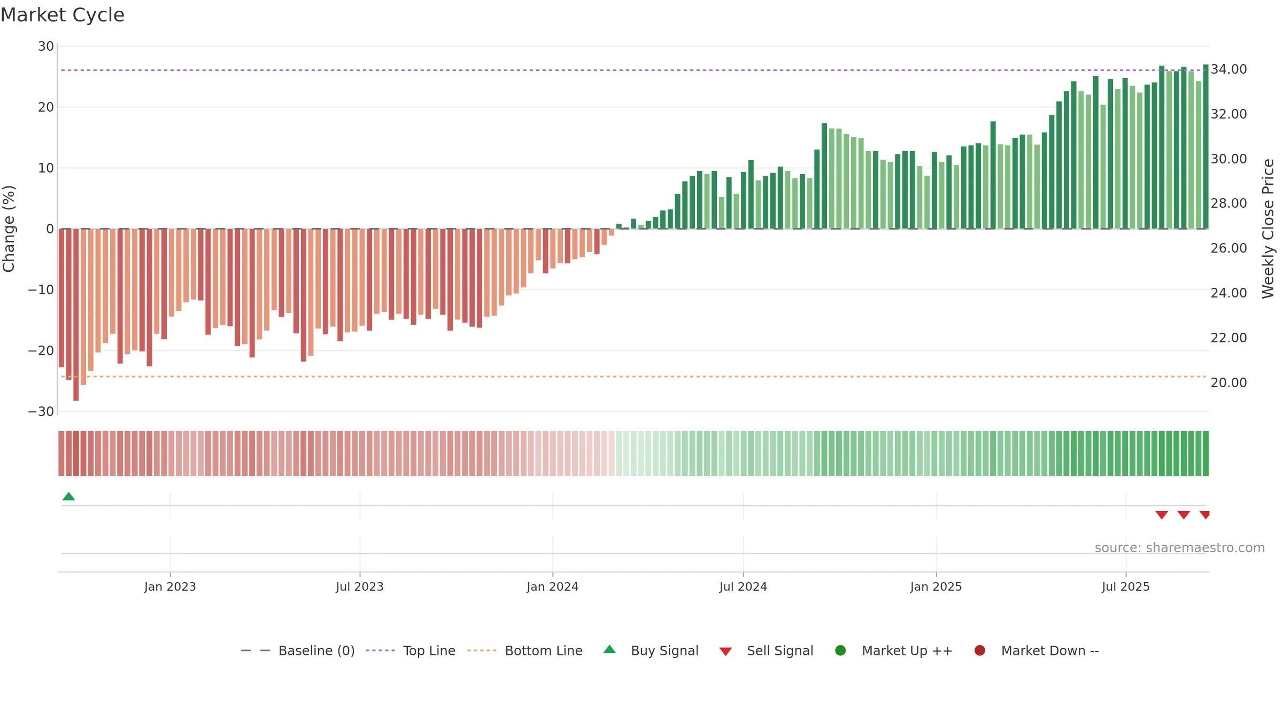Click the green triangle icon in legend
The width and height of the screenshot is (1283, 721).
609,649
